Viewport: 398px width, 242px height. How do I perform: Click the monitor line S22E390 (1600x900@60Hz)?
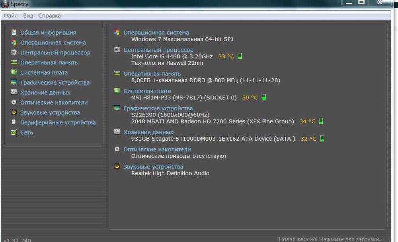170,115
